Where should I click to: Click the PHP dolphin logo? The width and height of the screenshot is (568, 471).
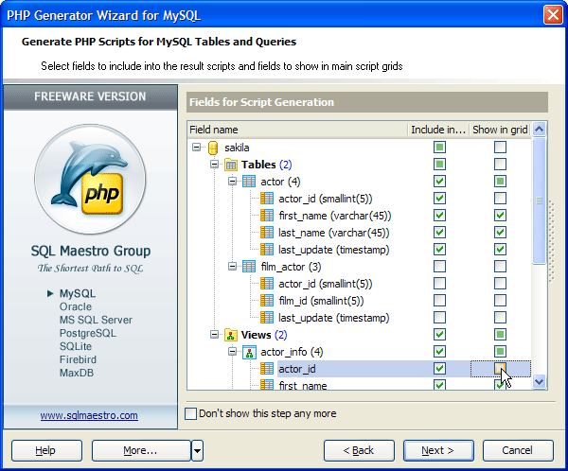pos(90,179)
